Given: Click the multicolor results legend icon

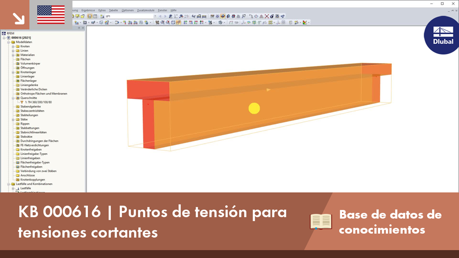Looking at the screenshot, I should tap(305, 22).
